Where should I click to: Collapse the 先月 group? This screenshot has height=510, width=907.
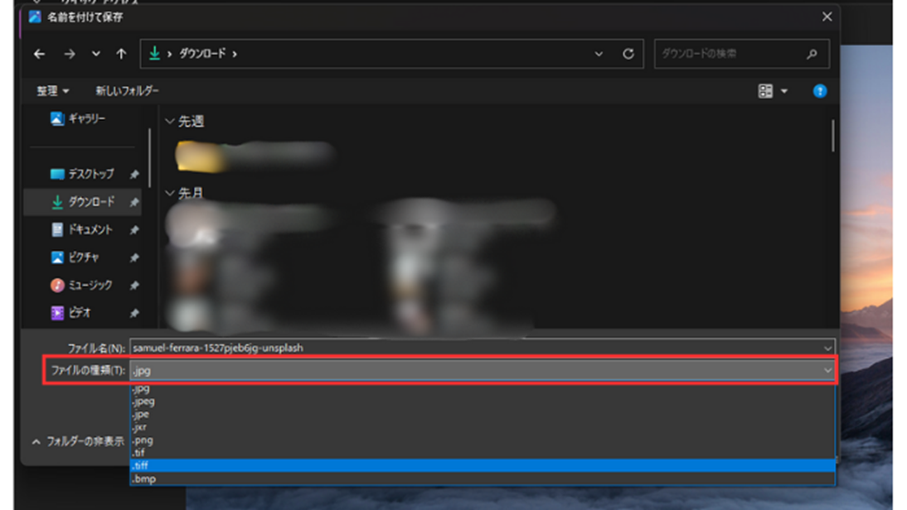[170, 194]
